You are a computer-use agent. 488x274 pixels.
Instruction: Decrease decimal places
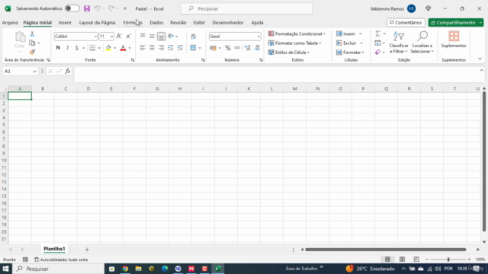coord(257,48)
